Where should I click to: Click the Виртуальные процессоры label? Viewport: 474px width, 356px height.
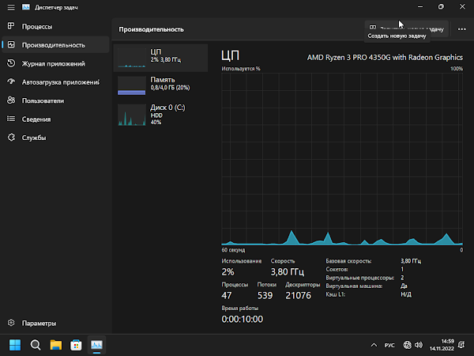pos(359,278)
